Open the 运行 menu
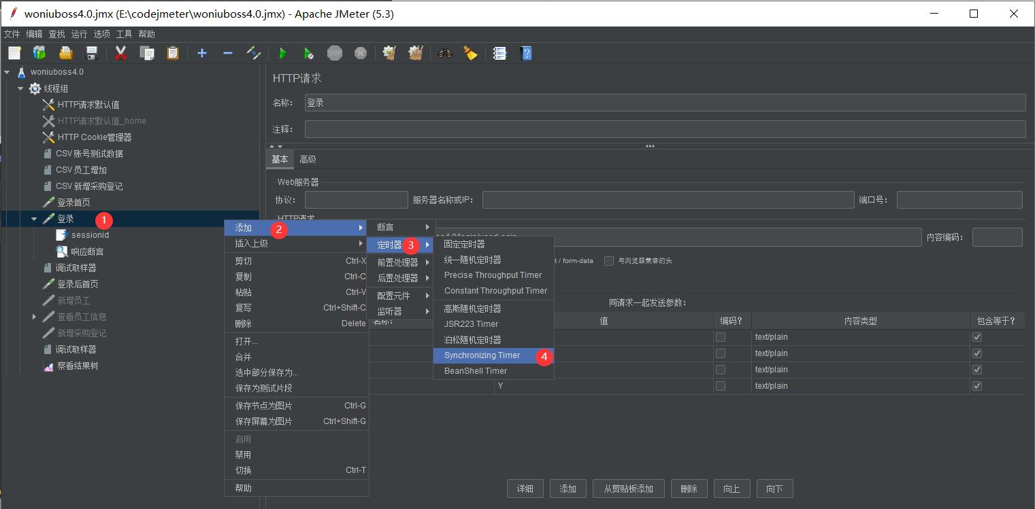Screen dimensions: 1035x509 79,34
